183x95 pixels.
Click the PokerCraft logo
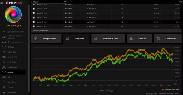(x=14, y=3)
